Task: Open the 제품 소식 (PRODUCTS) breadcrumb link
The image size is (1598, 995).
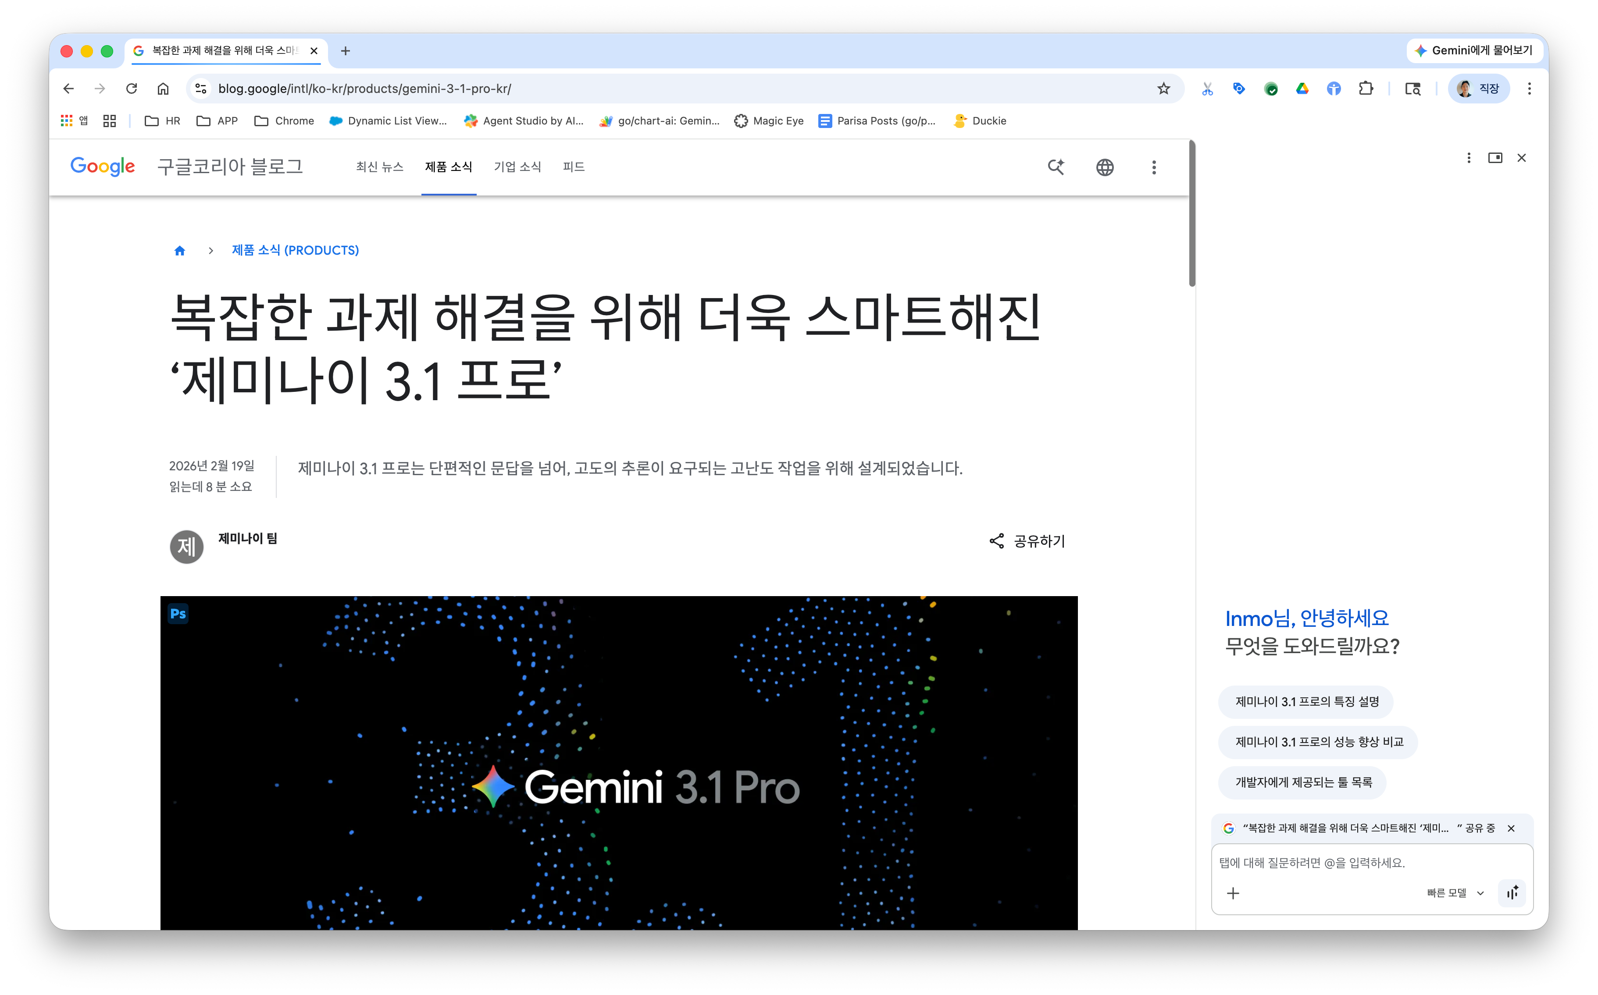Action: [x=295, y=251]
